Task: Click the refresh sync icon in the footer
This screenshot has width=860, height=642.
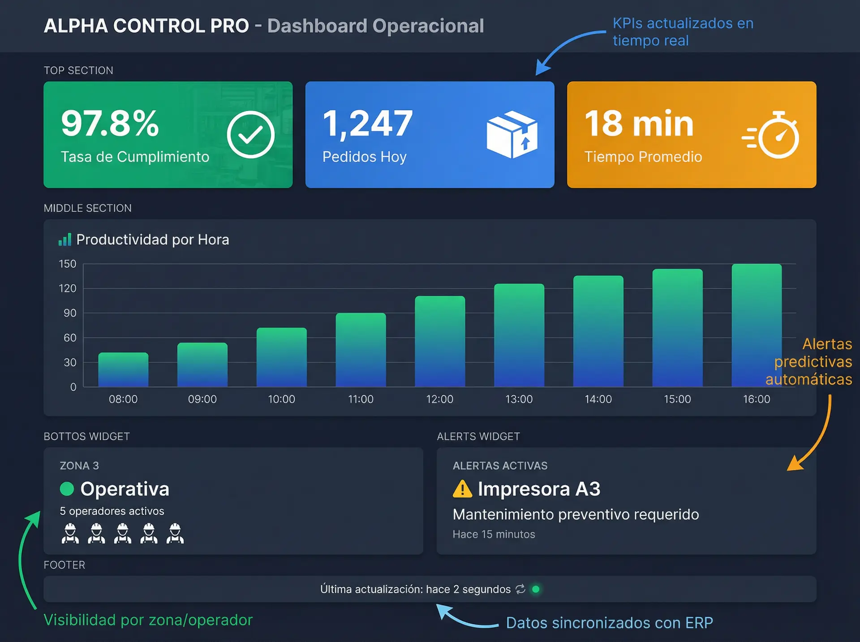Action: pyautogui.click(x=520, y=589)
